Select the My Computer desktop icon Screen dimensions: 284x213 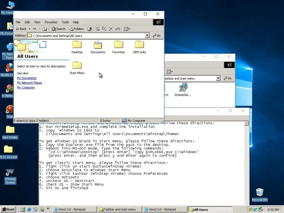(x=7, y=7)
